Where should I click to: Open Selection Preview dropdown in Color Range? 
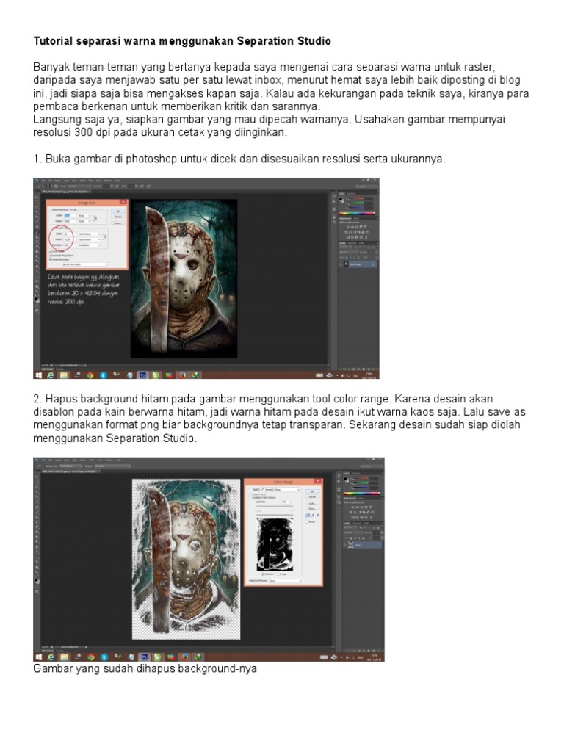pos(286,581)
